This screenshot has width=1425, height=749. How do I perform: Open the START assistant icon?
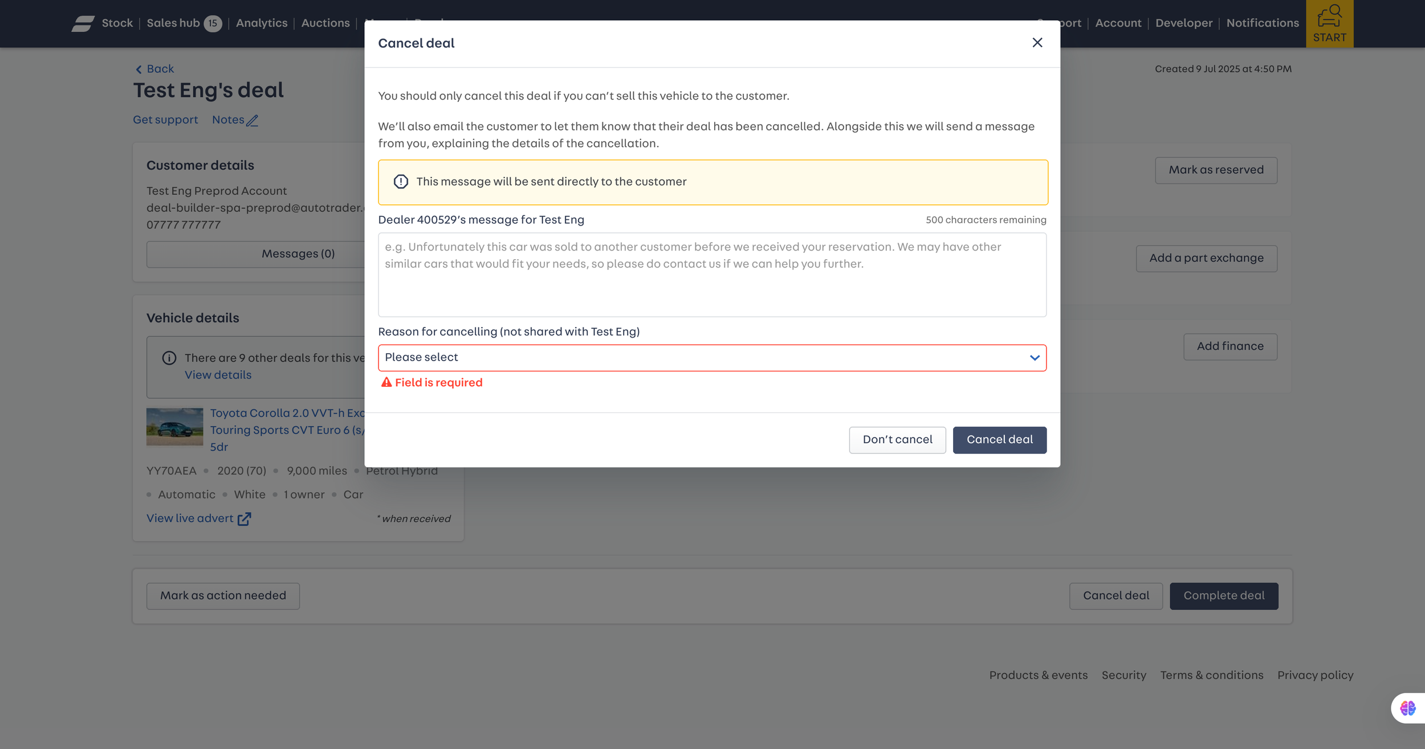(x=1329, y=23)
